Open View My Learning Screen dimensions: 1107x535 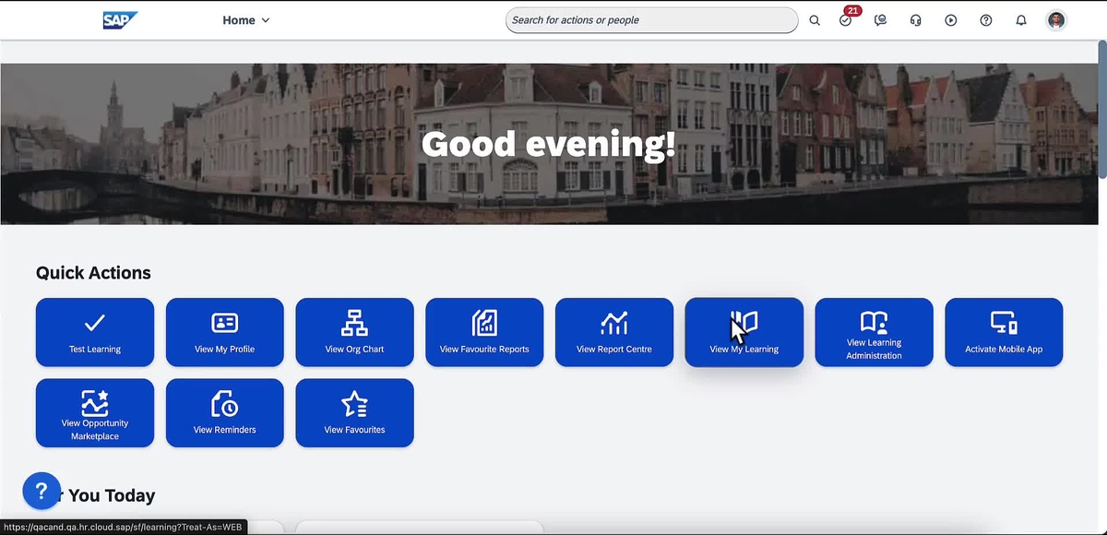tap(744, 331)
